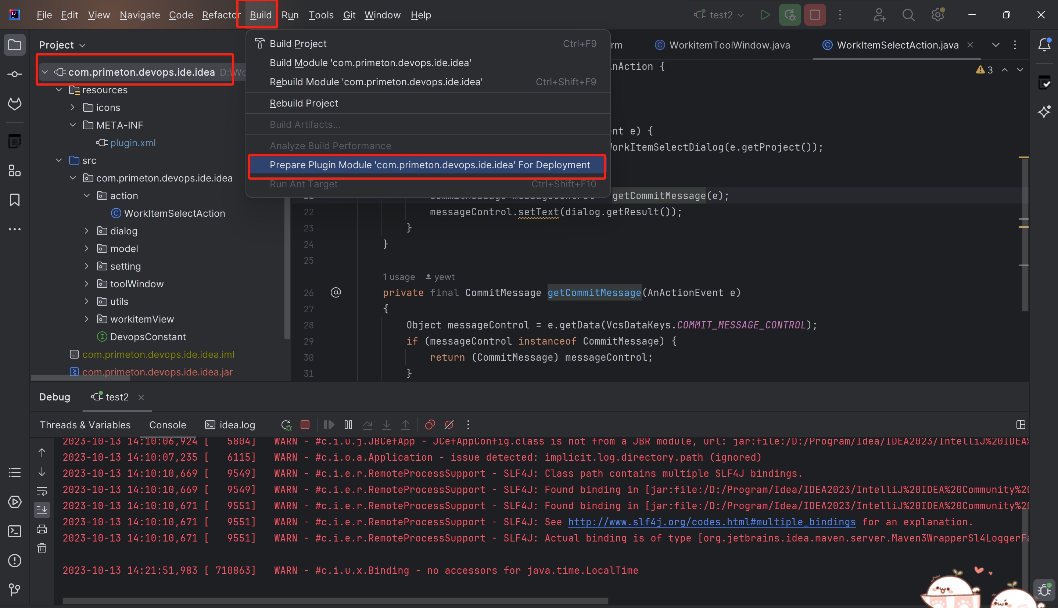Click the Mute breakpoints icon
This screenshot has height=608, width=1058.
tap(449, 425)
